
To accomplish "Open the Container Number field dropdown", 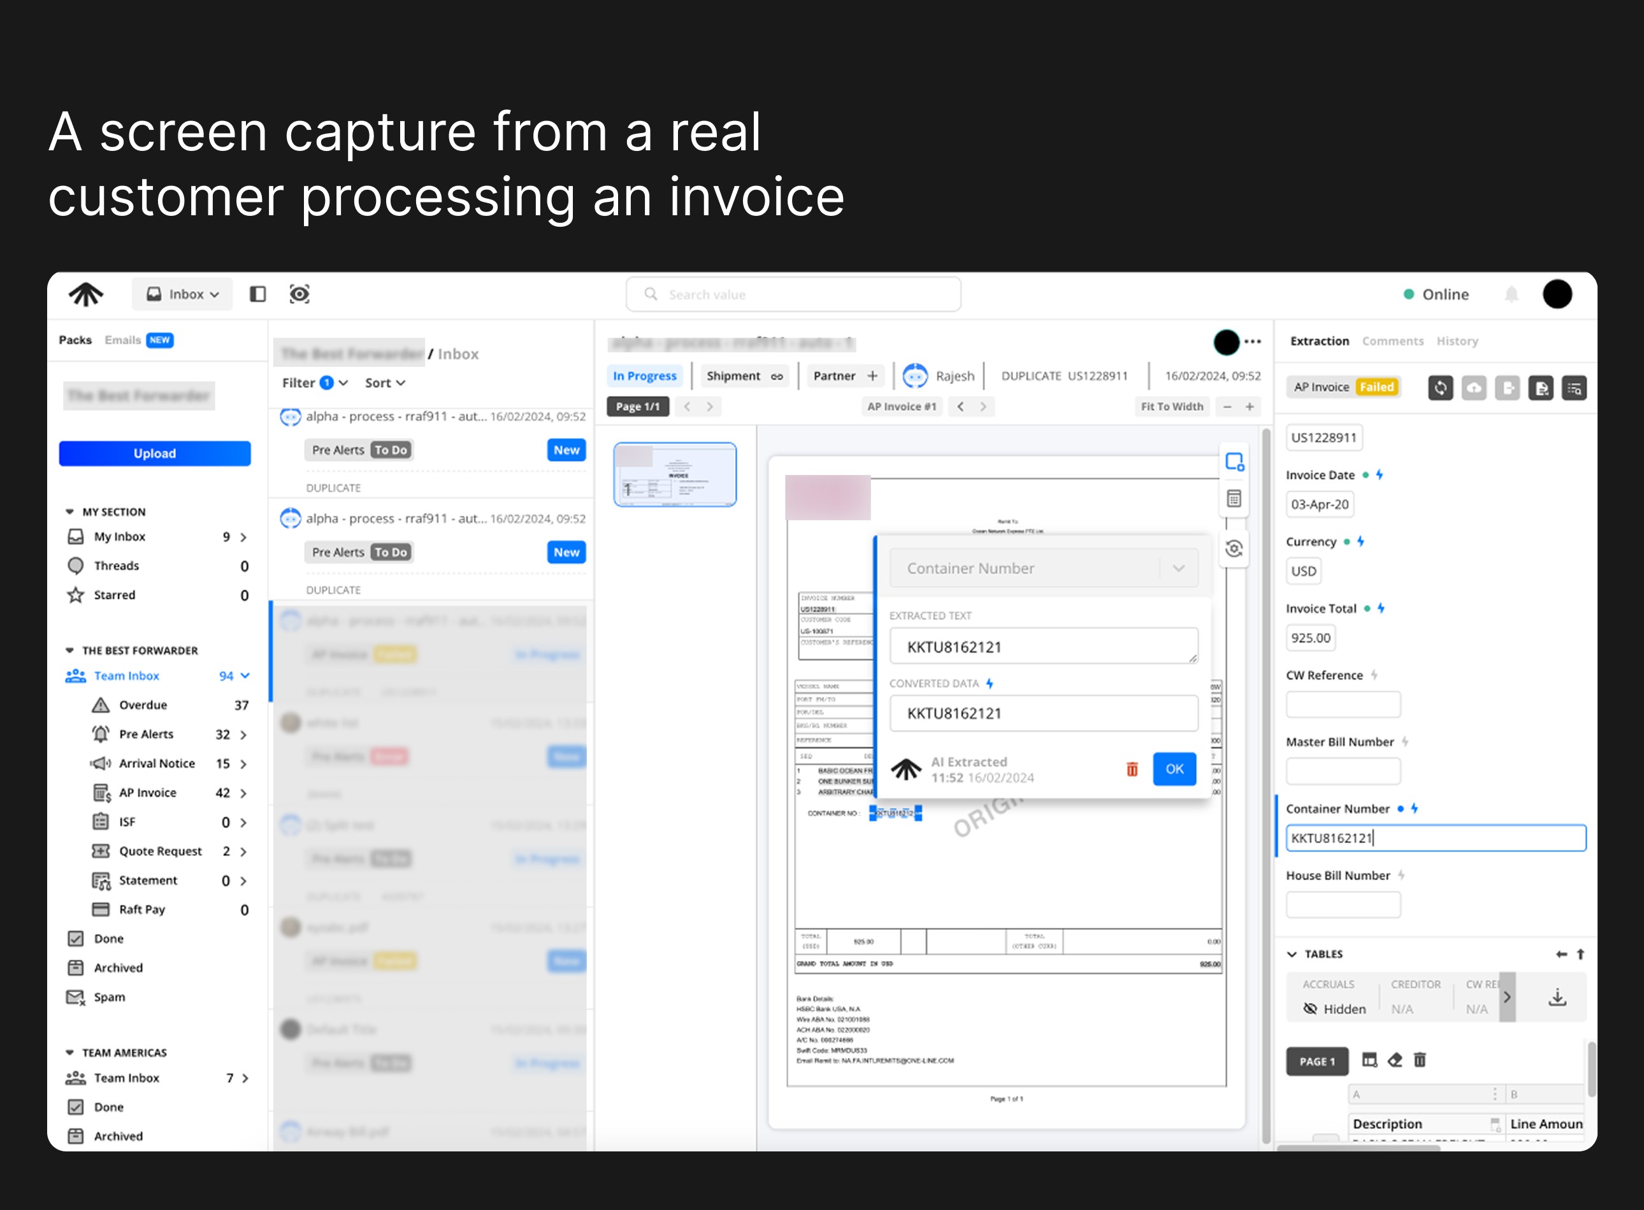I will (x=1179, y=568).
